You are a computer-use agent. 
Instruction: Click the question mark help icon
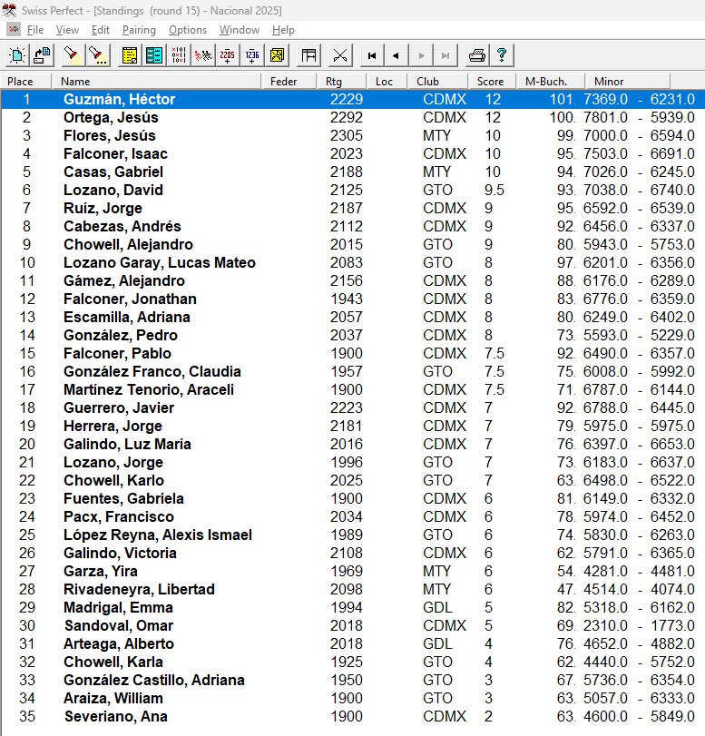pyautogui.click(x=502, y=55)
